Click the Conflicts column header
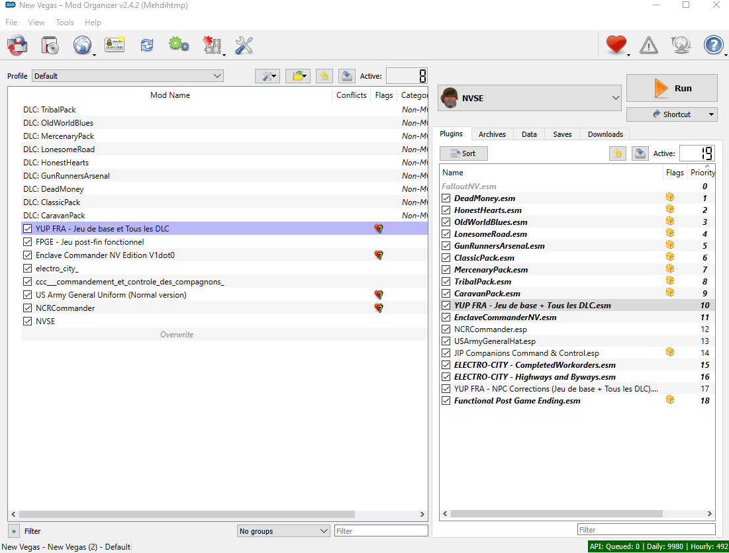Viewport: 729px width, 553px height. (351, 95)
